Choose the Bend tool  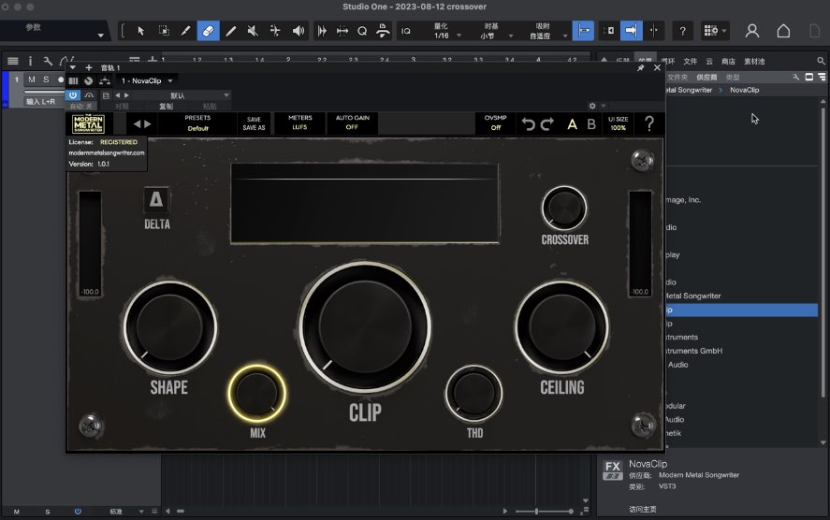coord(275,31)
